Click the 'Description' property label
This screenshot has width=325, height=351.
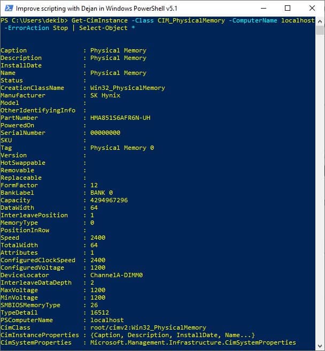tap(21, 58)
